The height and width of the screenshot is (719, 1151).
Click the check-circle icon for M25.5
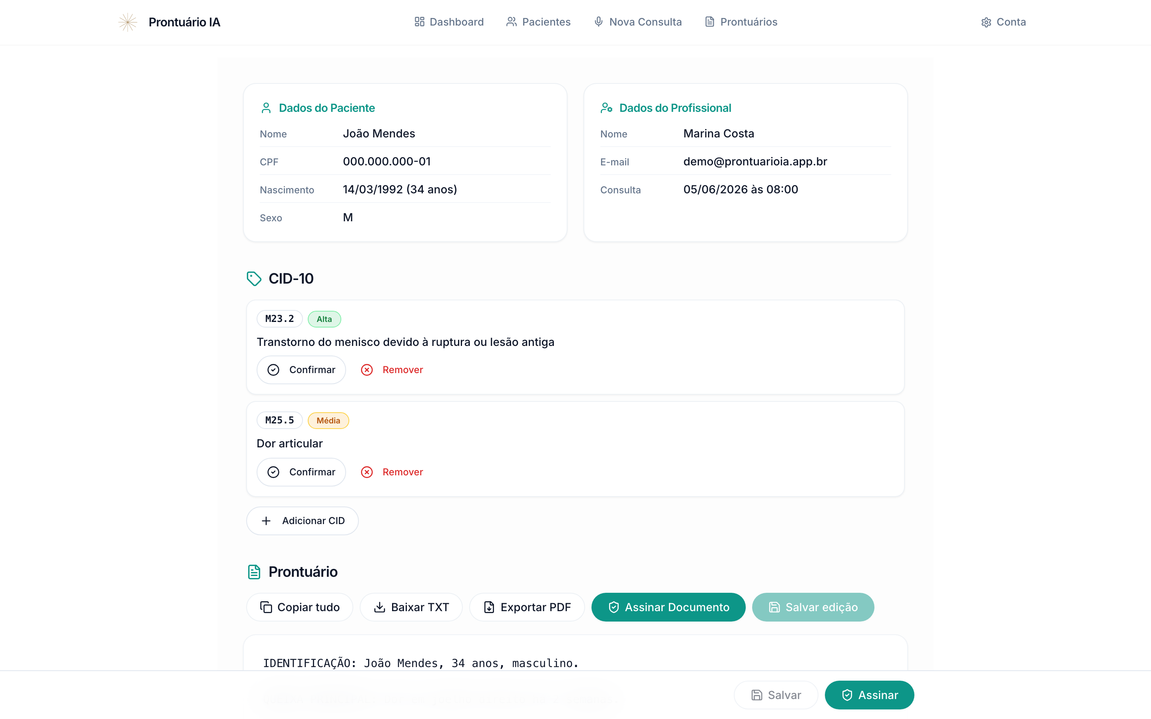273,472
